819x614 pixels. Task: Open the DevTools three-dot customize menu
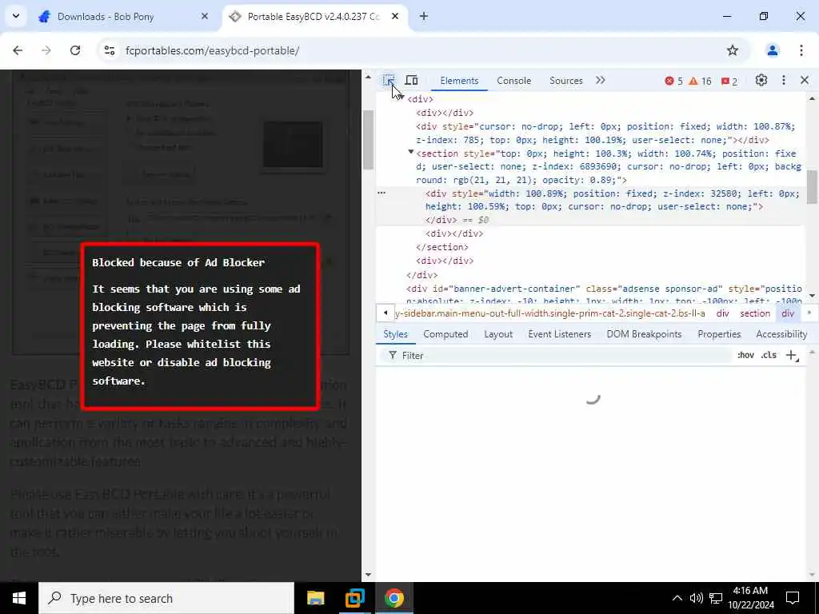tap(784, 81)
